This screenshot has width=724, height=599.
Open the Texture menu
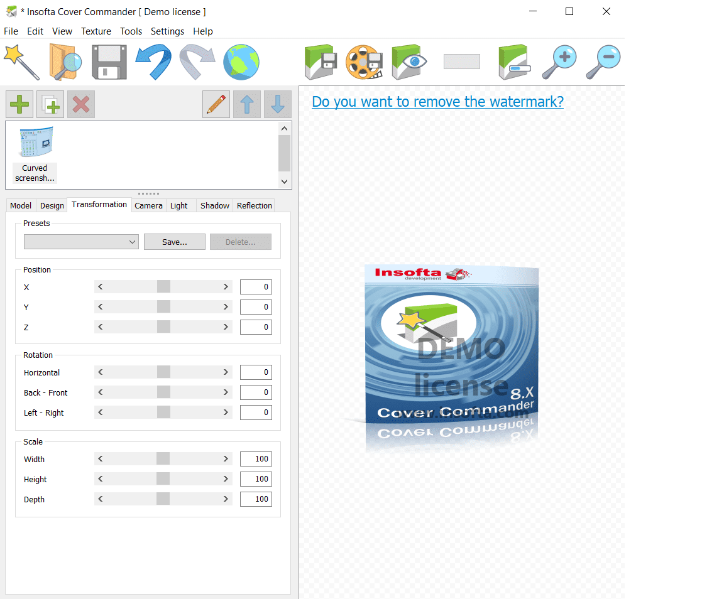coord(96,31)
